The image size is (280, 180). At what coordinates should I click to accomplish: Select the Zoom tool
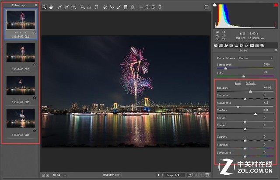tap(44, 7)
